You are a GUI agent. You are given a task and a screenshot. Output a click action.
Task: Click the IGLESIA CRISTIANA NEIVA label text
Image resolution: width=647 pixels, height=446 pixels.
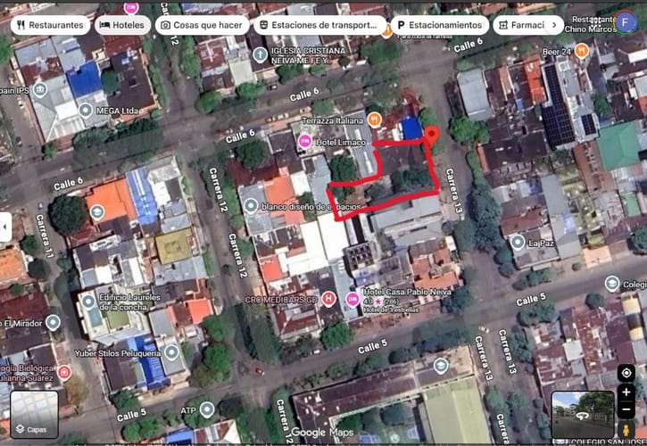tap(308, 55)
